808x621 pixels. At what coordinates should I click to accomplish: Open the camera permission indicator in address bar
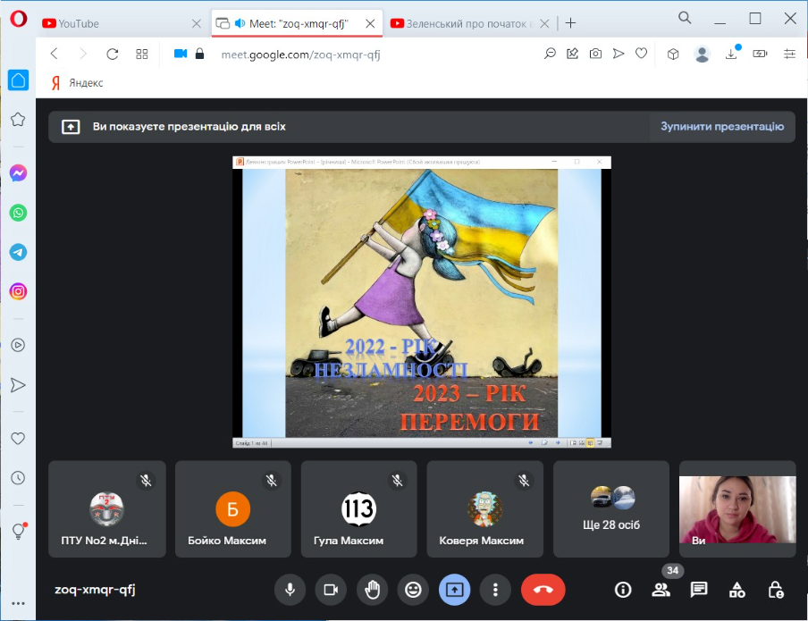click(x=181, y=54)
